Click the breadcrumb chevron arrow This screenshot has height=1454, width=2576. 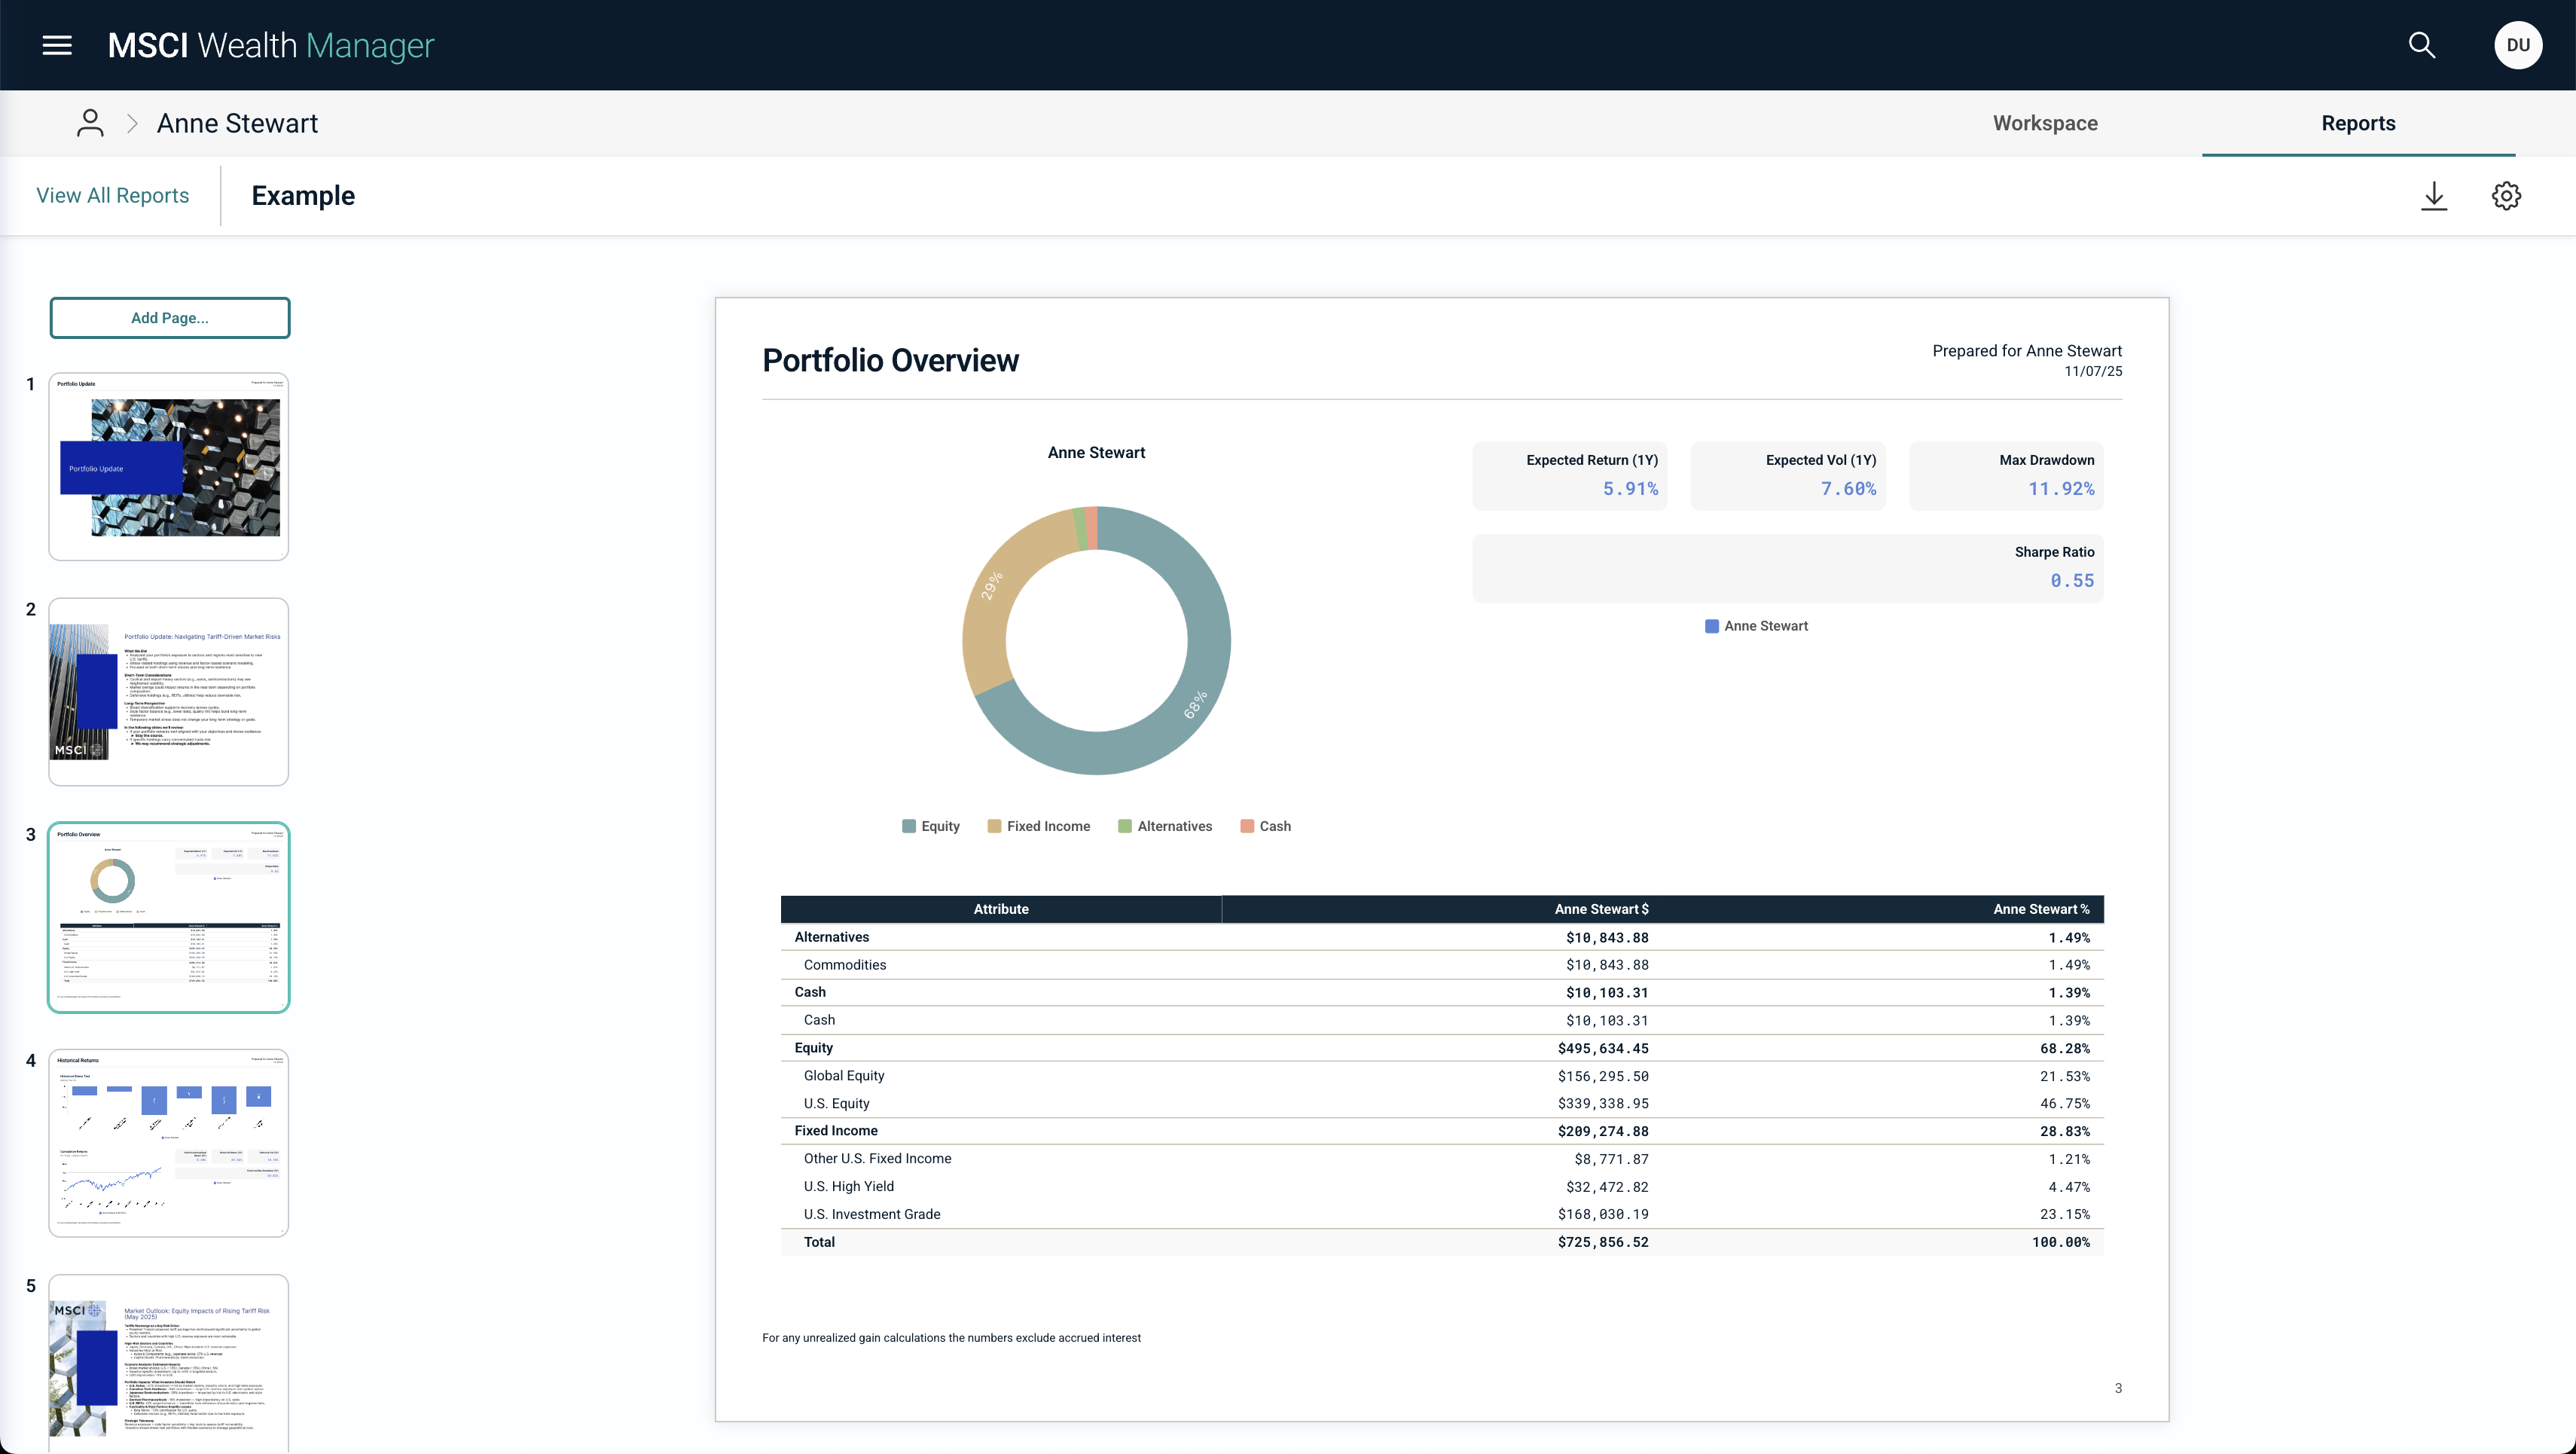pos(132,123)
